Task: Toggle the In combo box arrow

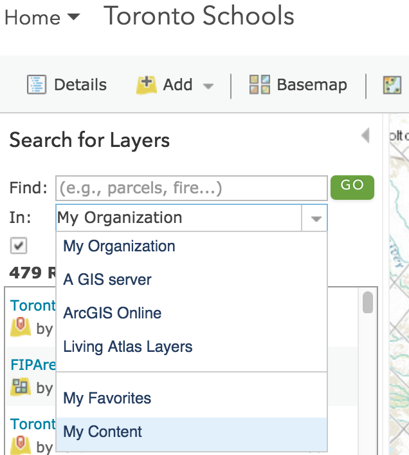Action: point(314,218)
